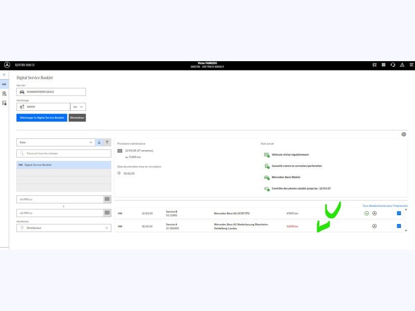Click the Parcourir tous les champs search field
Viewport: 415px width, 311px height.
(x=64, y=153)
